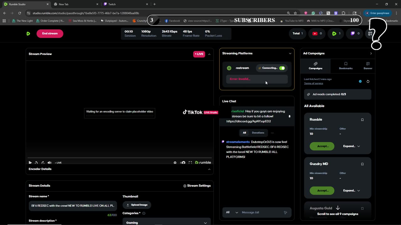Click the Connecting status badge for restream

click(268, 68)
